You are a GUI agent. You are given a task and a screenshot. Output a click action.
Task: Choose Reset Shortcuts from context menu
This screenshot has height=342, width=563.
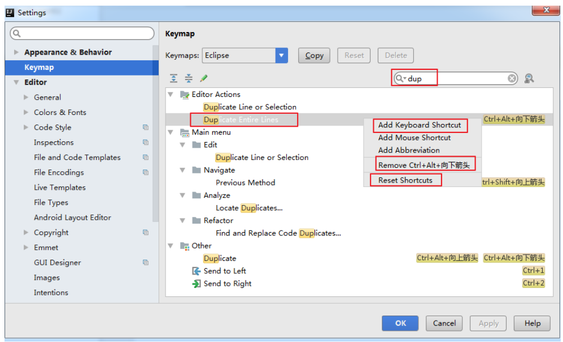pyautogui.click(x=422, y=180)
